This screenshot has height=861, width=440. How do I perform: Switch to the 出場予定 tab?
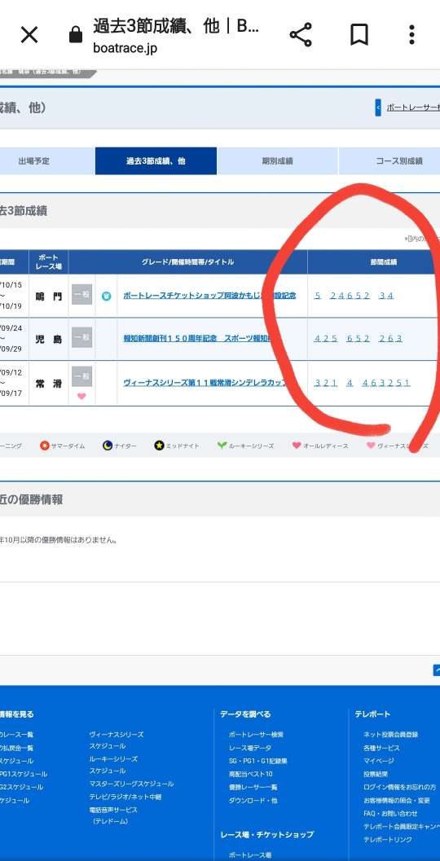[x=34, y=161]
